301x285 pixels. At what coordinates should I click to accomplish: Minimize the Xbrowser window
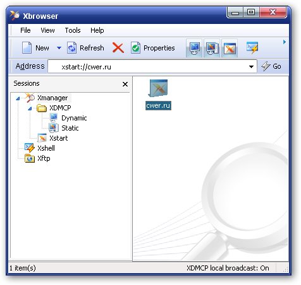(235, 13)
